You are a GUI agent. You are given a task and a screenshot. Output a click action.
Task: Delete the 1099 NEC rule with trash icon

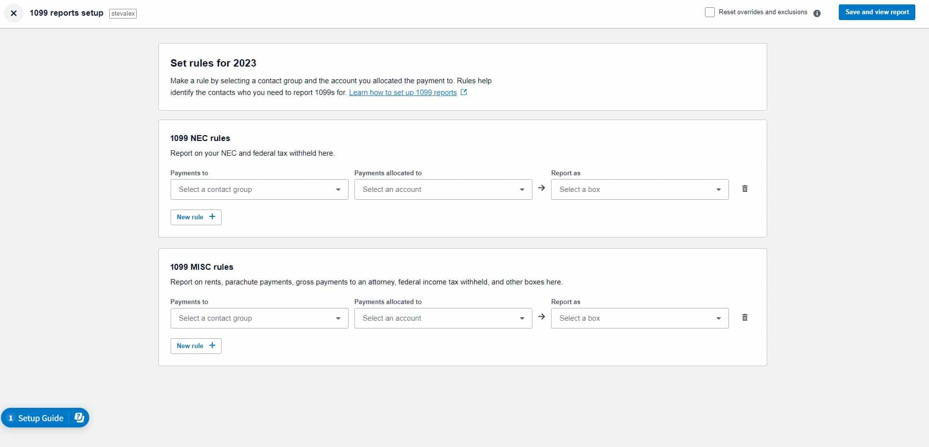tap(745, 188)
